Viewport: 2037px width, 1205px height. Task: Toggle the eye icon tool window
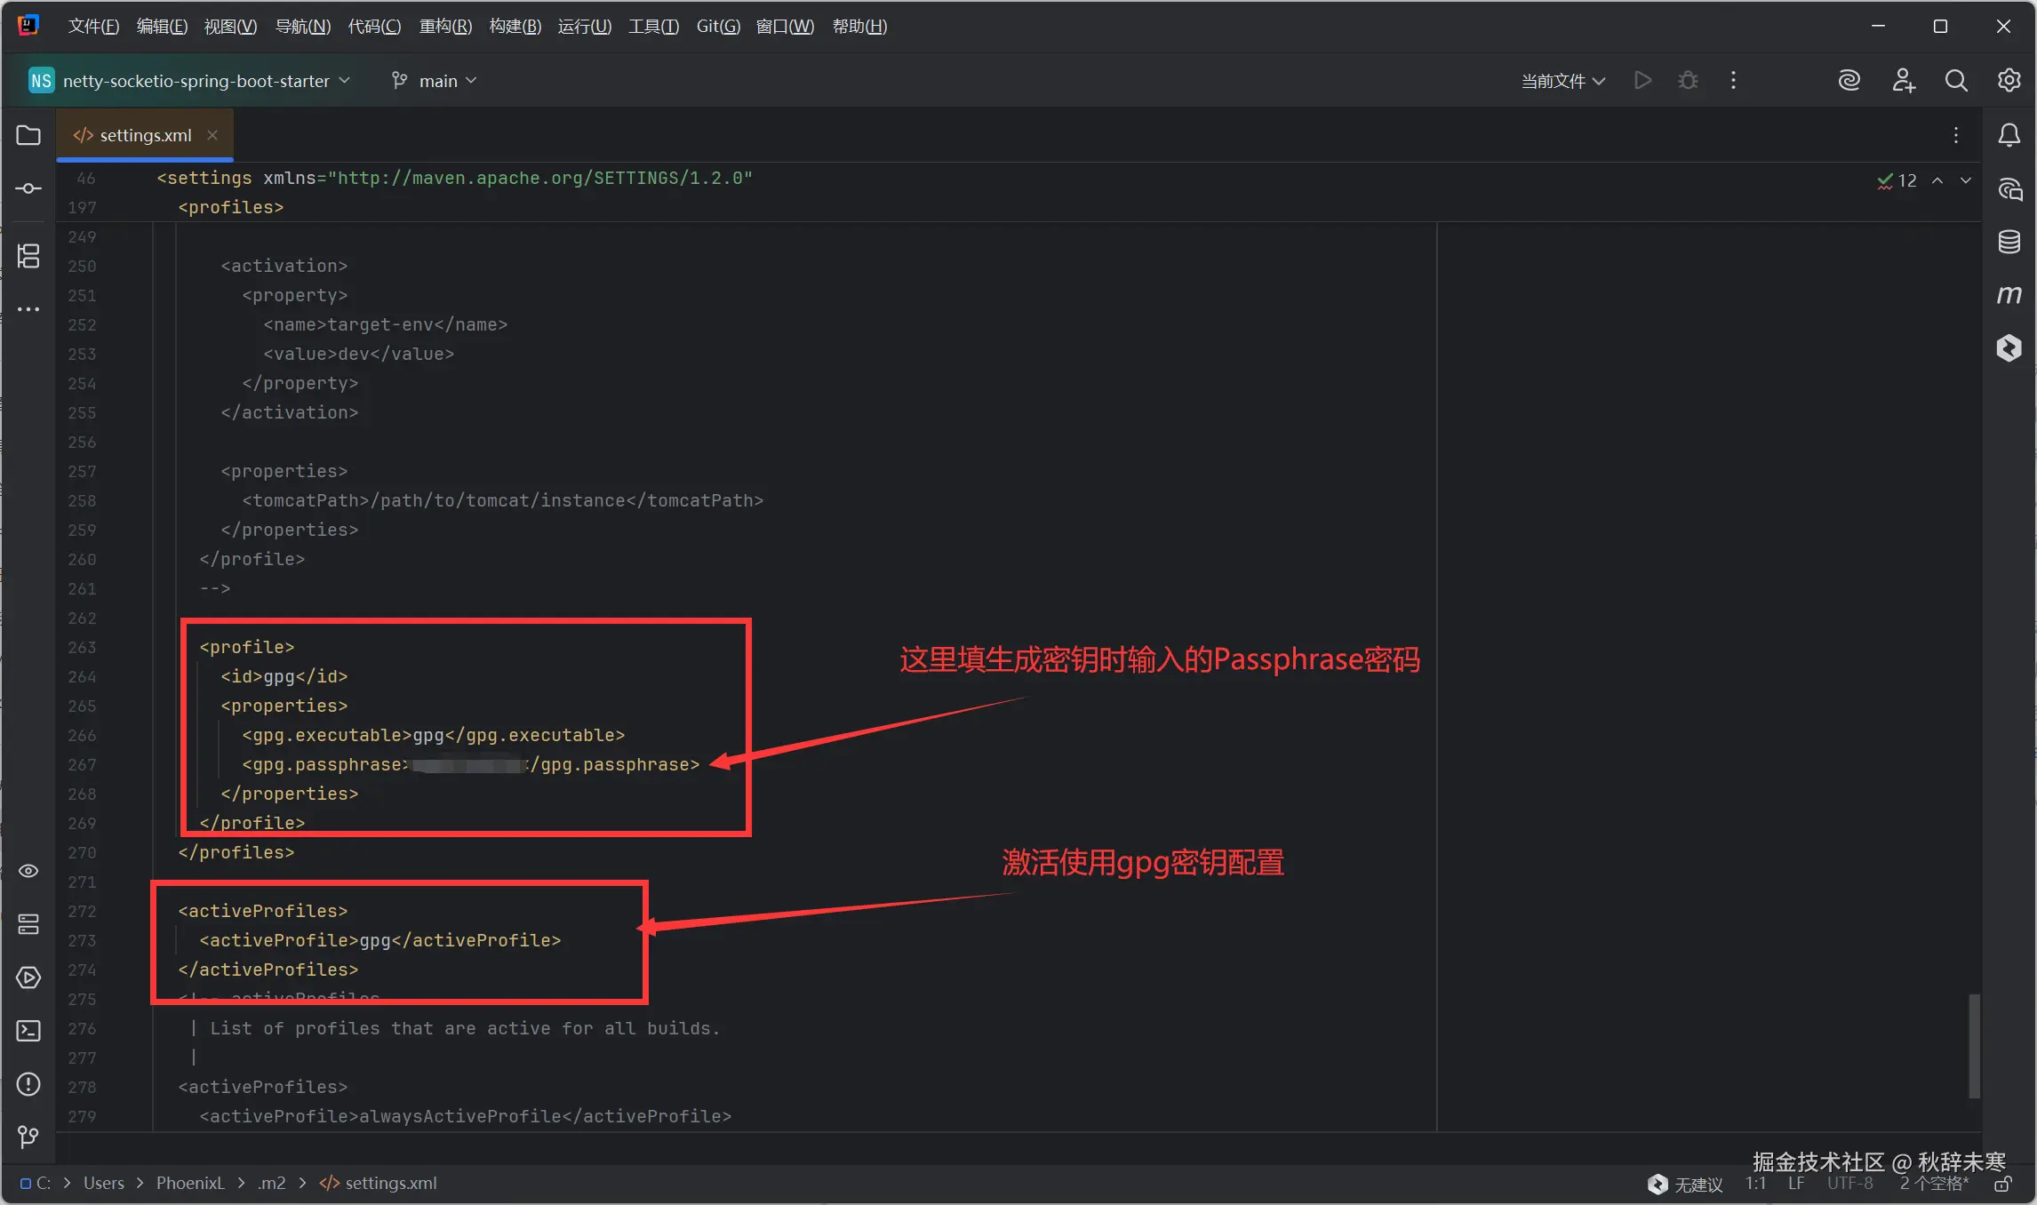(x=28, y=871)
